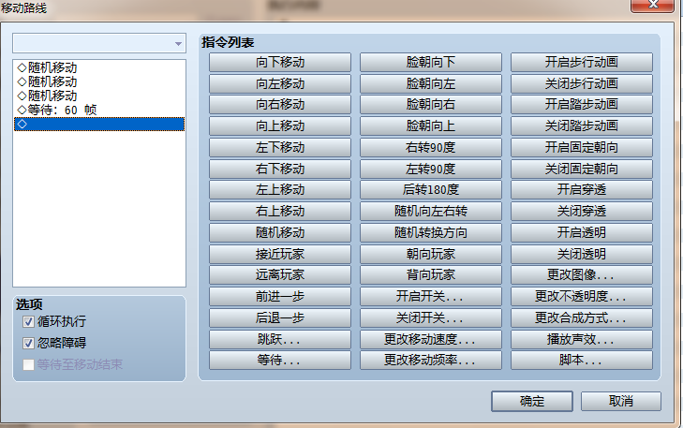Viewport: 683px width, 428px height.
Task: Click the 开启步行动画 button
Action: [x=582, y=62]
